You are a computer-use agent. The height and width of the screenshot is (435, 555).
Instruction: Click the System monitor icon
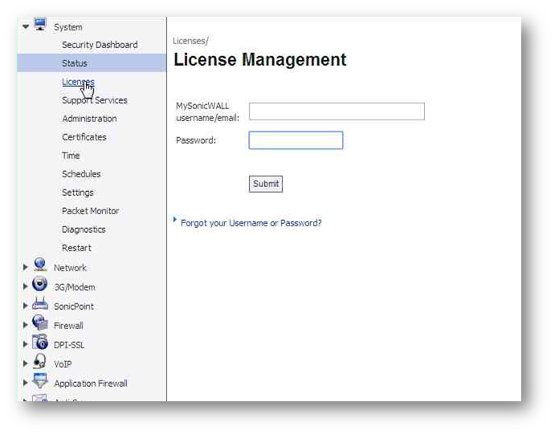click(40, 25)
